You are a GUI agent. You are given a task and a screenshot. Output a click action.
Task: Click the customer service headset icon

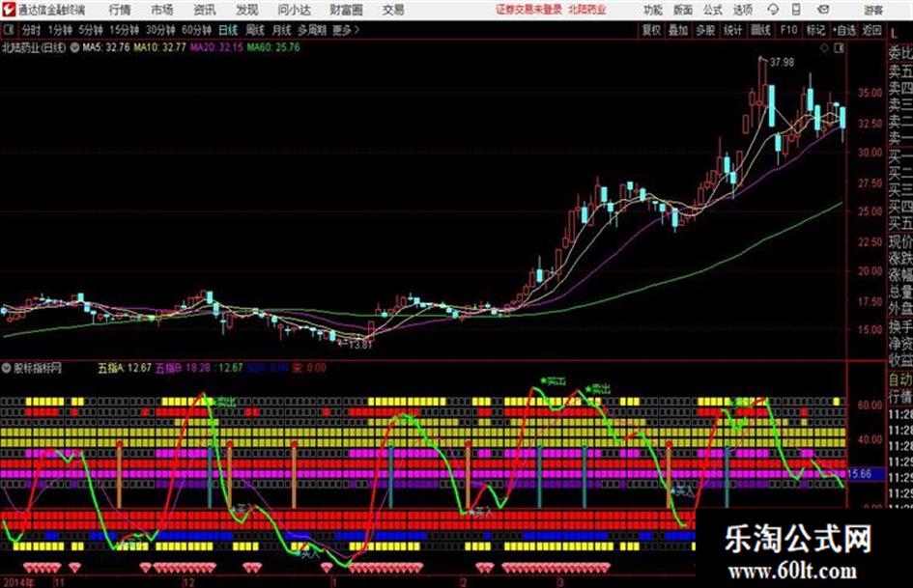click(773, 10)
